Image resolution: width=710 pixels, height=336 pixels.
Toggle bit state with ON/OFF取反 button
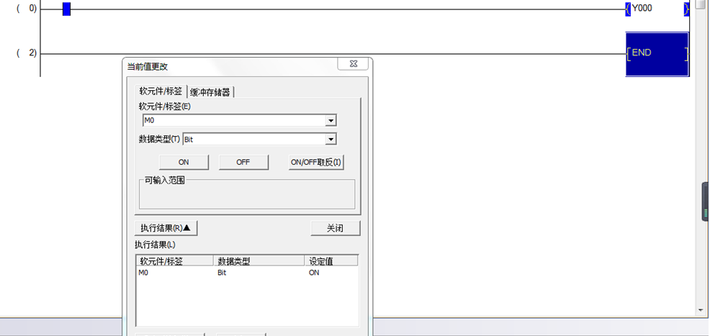pyautogui.click(x=315, y=162)
